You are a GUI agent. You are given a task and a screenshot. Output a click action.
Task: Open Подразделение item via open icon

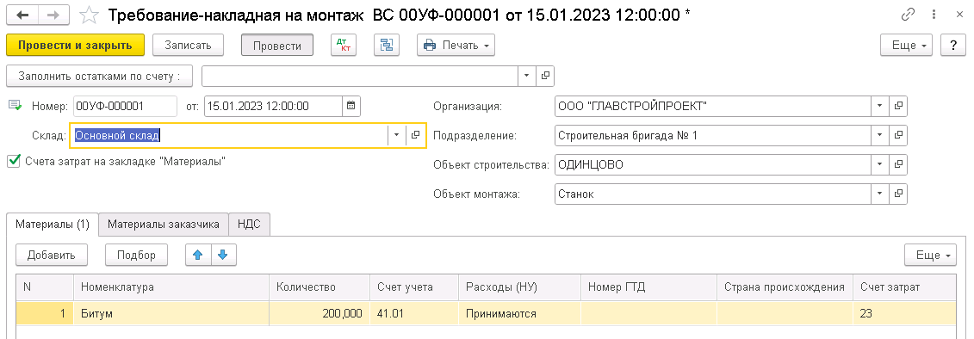tap(898, 135)
